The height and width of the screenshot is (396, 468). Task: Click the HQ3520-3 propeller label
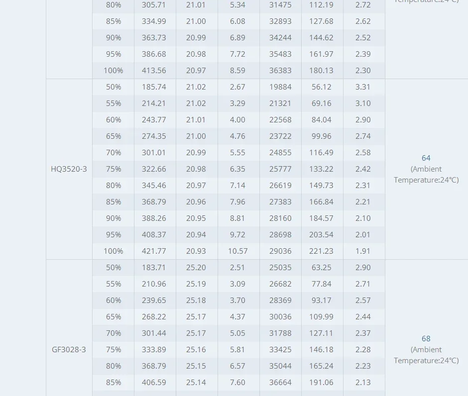(69, 169)
